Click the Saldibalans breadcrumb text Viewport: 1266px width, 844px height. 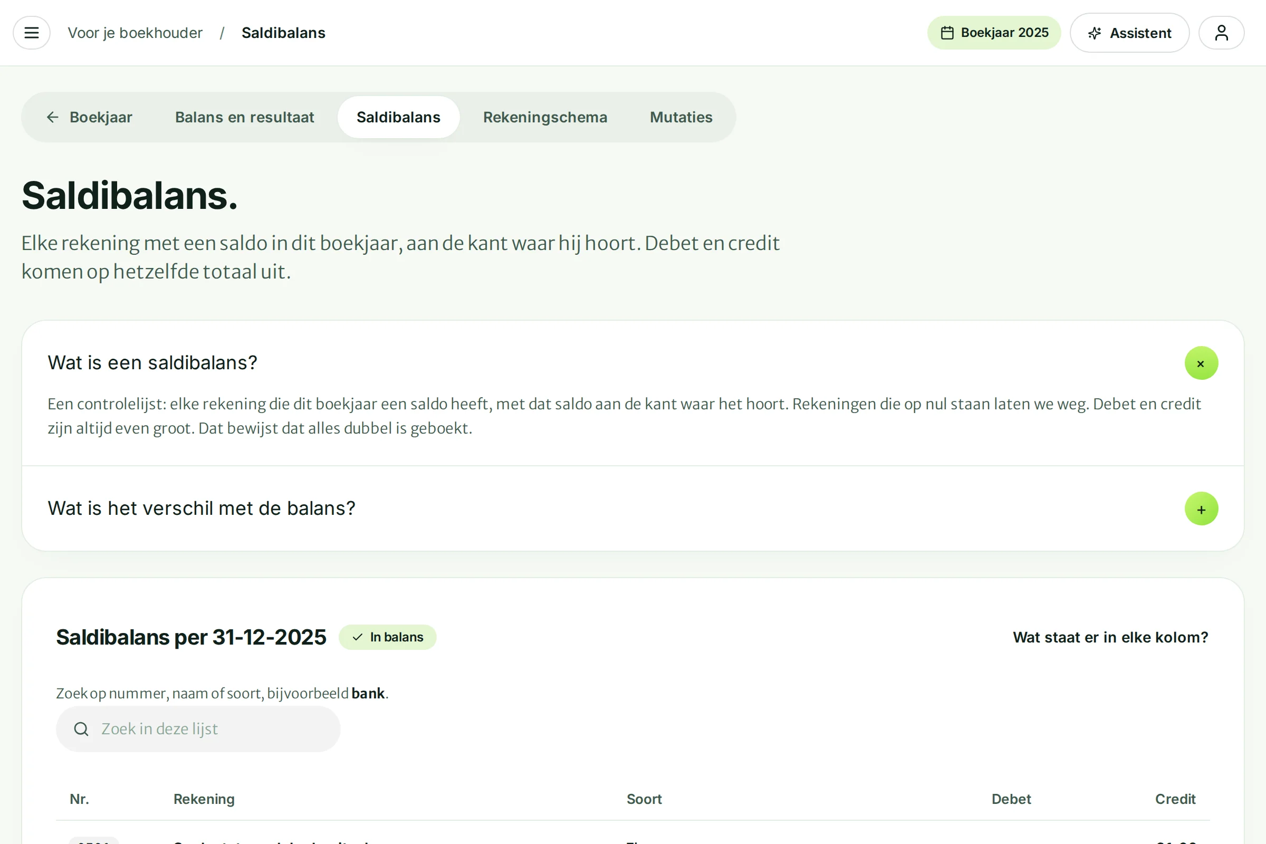(283, 33)
